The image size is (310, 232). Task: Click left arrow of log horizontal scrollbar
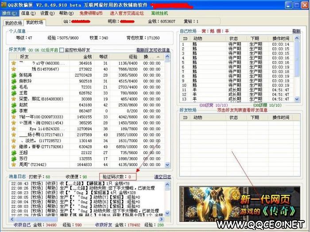point(12,219)
